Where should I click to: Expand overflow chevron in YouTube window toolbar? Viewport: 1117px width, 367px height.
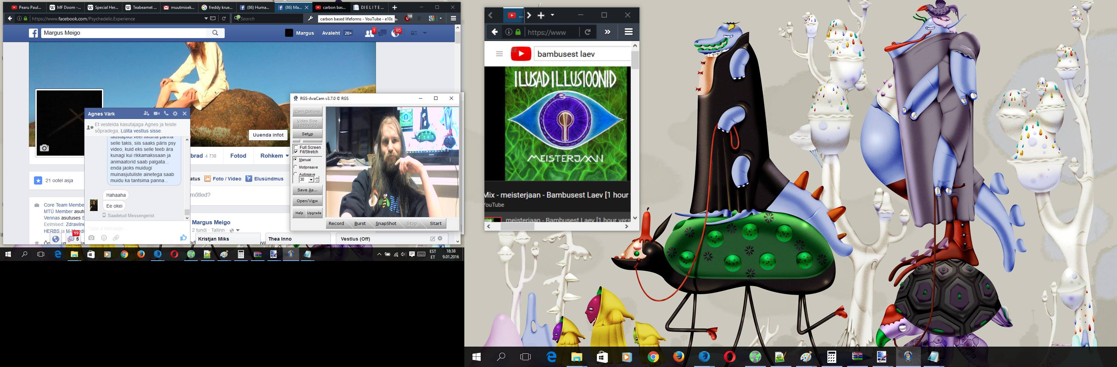607,32
